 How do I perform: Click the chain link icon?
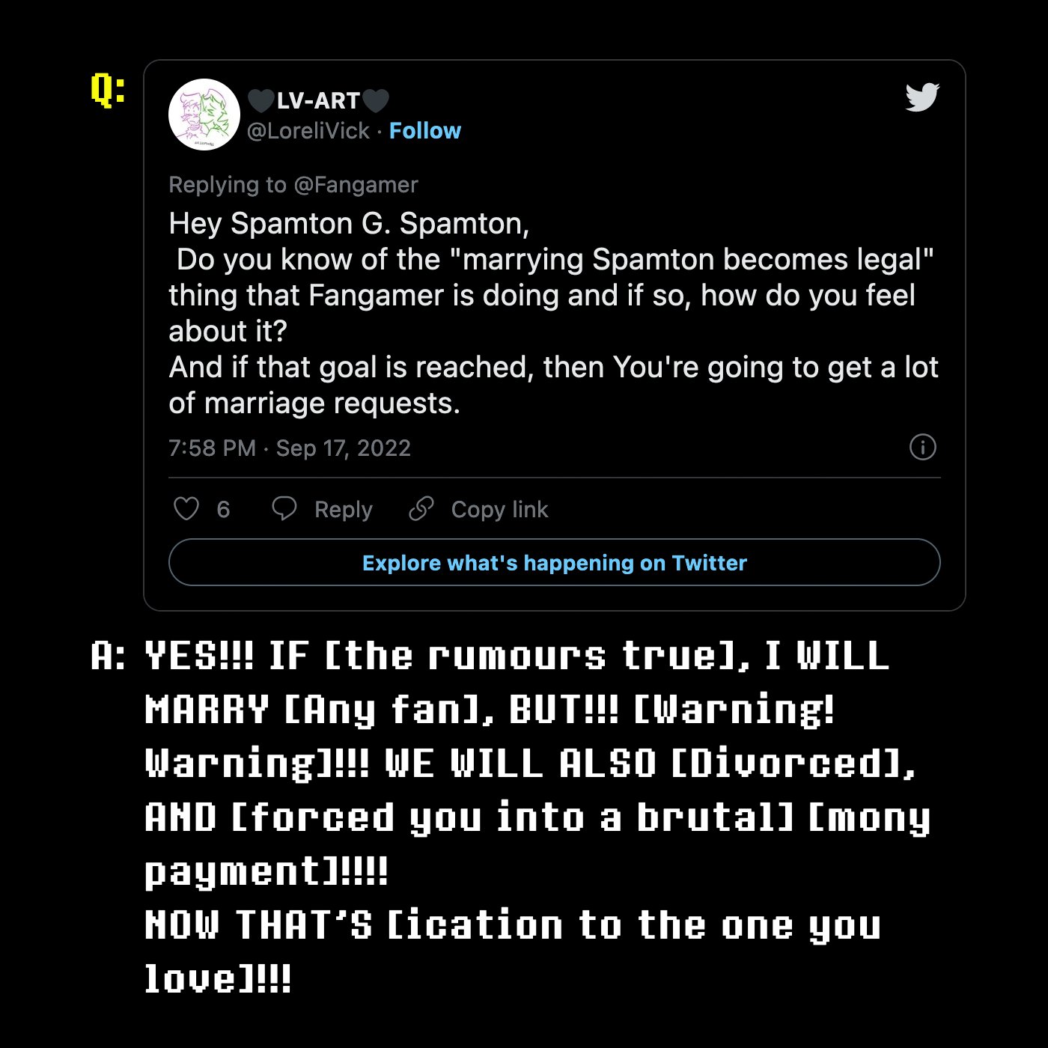tap(421, 508)
